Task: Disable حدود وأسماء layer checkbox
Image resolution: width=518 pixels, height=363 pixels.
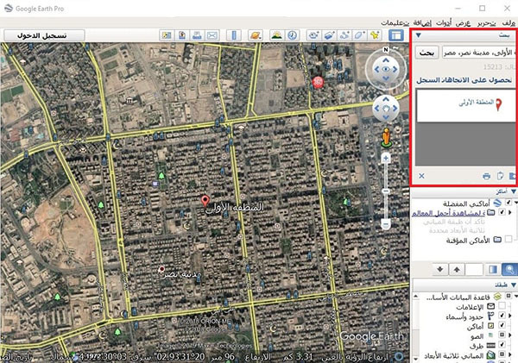Action: pyautogui.click(x=502, y=316)
